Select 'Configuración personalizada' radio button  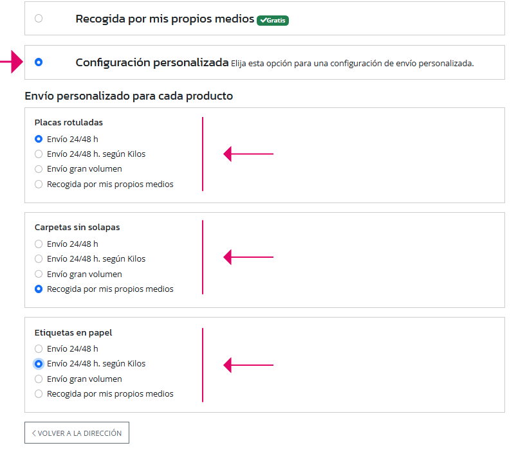coord(39,62)
